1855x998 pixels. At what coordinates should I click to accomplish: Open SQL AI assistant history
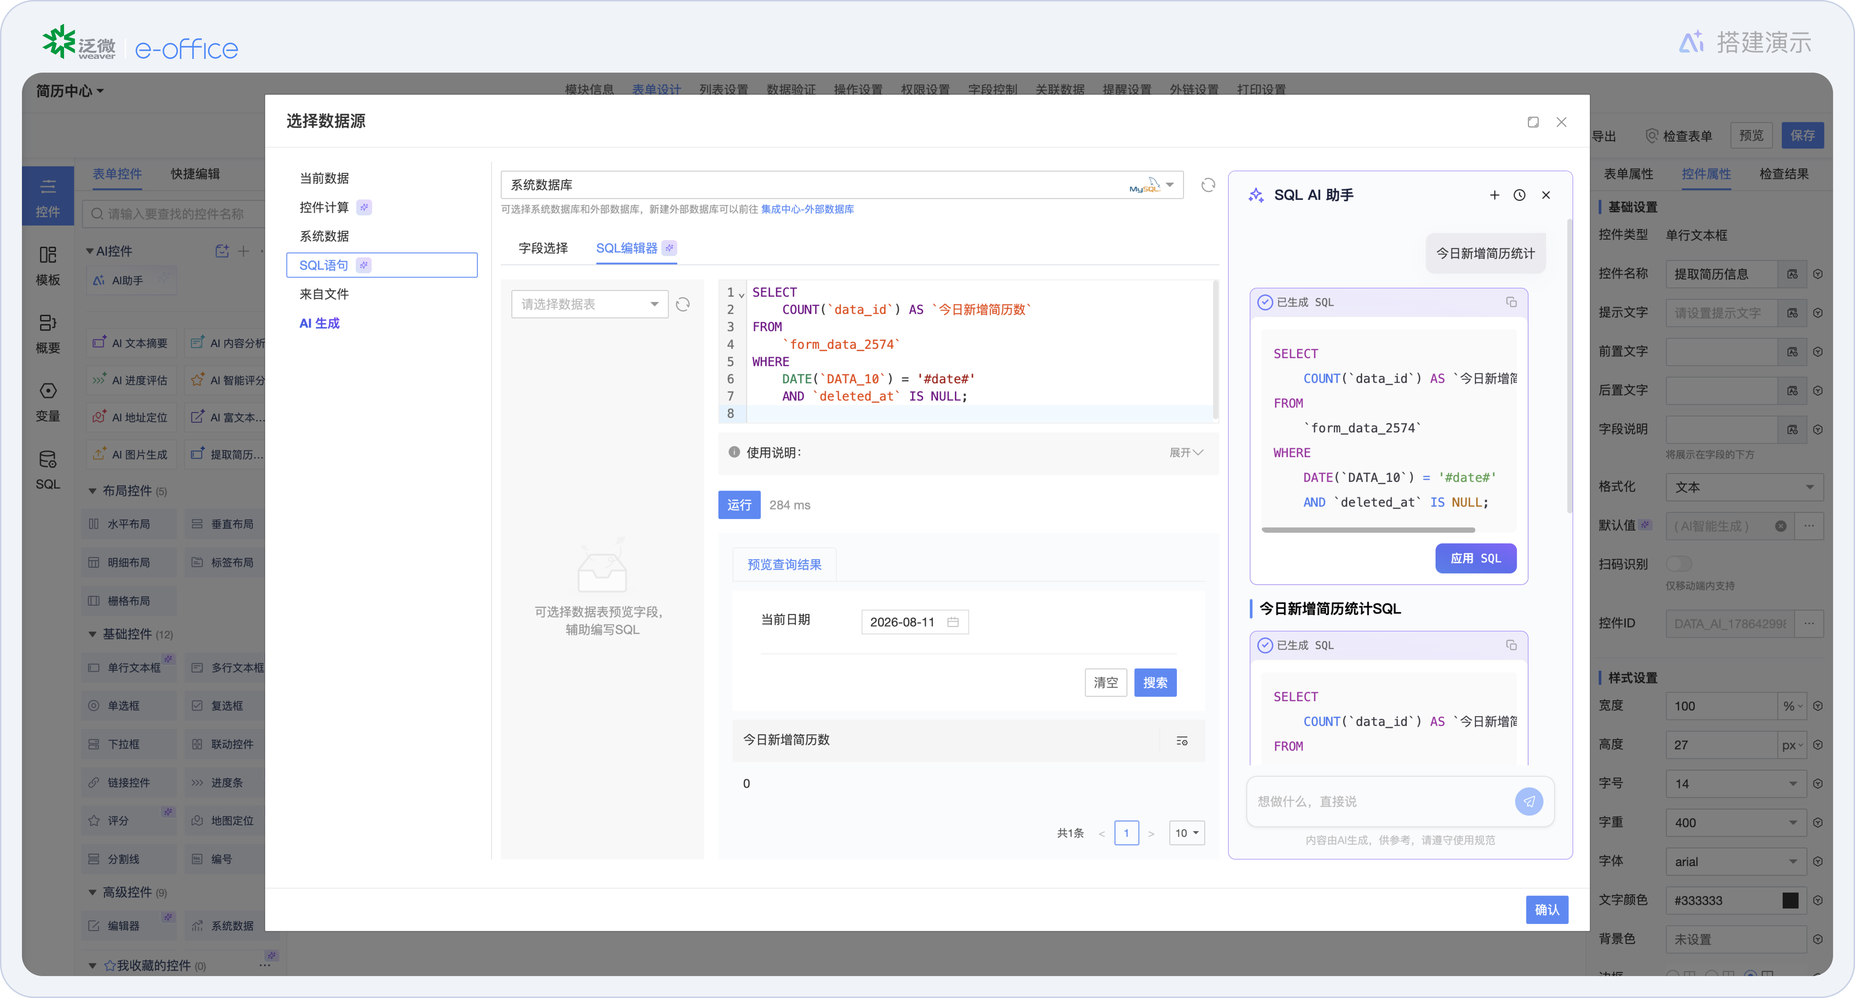[1520, 195]
